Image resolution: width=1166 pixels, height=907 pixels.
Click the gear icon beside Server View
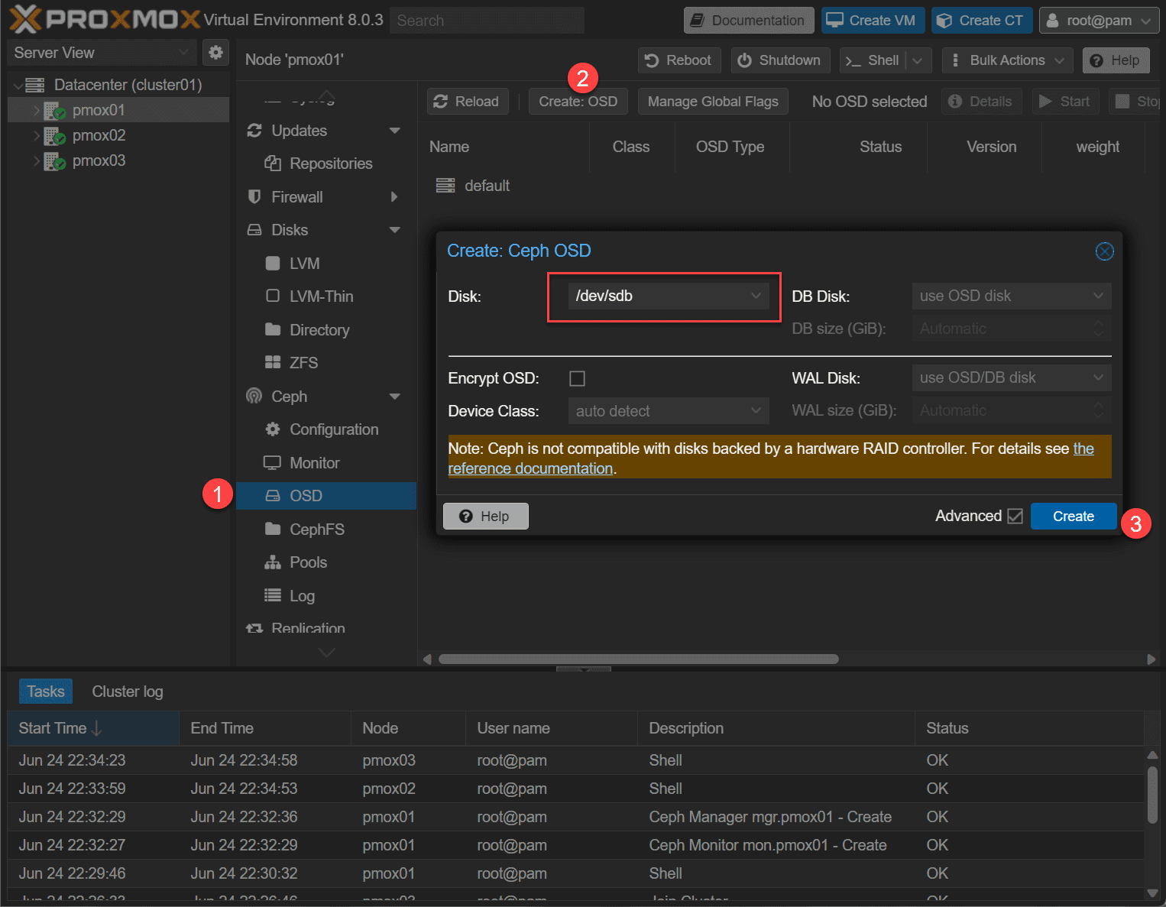215,53
